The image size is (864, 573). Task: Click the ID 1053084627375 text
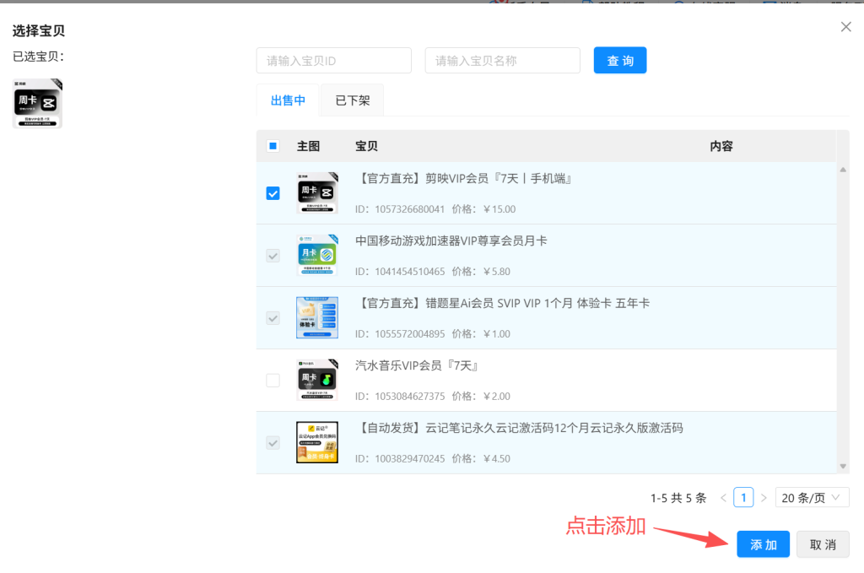[x=399, y=396]
